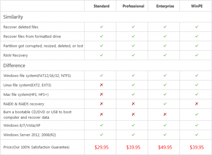
Task: Select the Standard column header
Action: pos(102,6)
